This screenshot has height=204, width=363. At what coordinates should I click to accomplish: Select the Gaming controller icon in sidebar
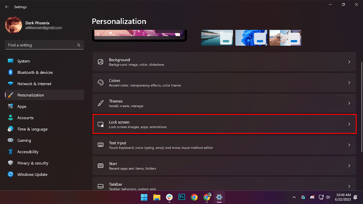pos(11,141)
